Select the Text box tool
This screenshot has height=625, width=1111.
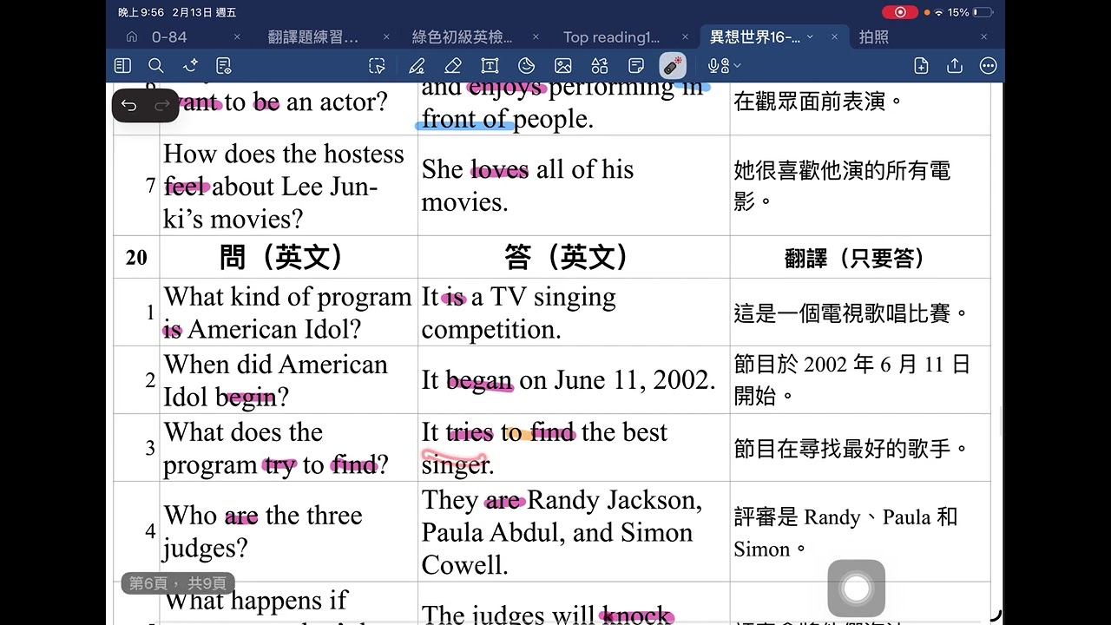(x=490, y=66)
